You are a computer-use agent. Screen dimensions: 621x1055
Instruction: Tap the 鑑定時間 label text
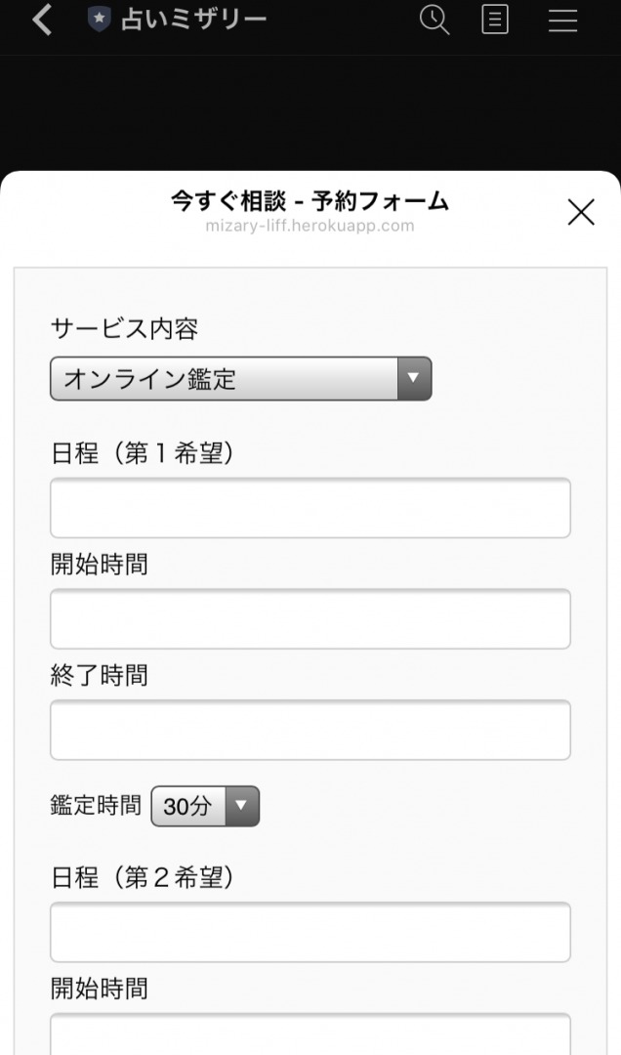tap(96, 805)
